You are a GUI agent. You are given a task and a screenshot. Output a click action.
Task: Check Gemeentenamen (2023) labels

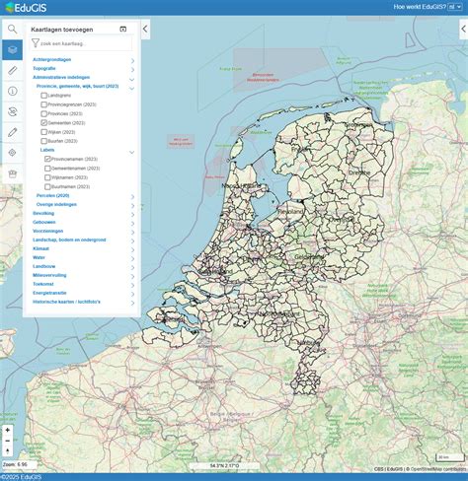click(x=47, y=169)
